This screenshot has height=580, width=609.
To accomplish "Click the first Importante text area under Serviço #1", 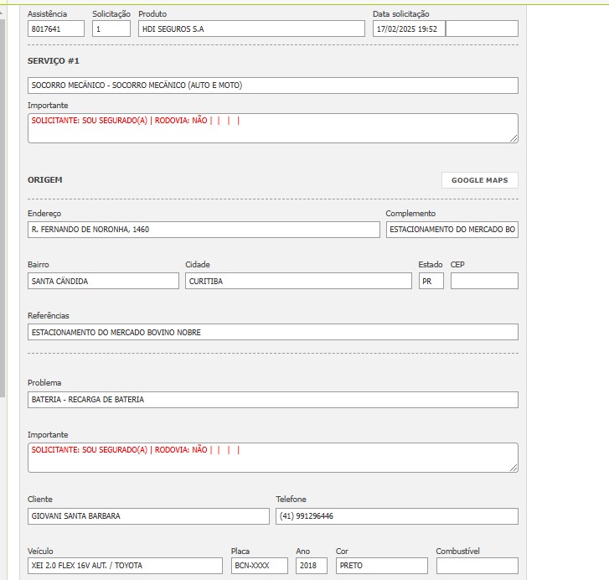I will coord(272,128).
